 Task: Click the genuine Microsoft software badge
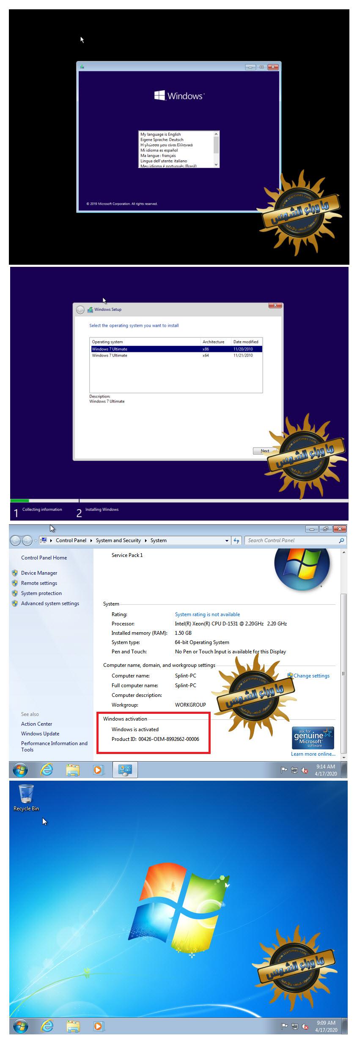(x=313, y=738)
